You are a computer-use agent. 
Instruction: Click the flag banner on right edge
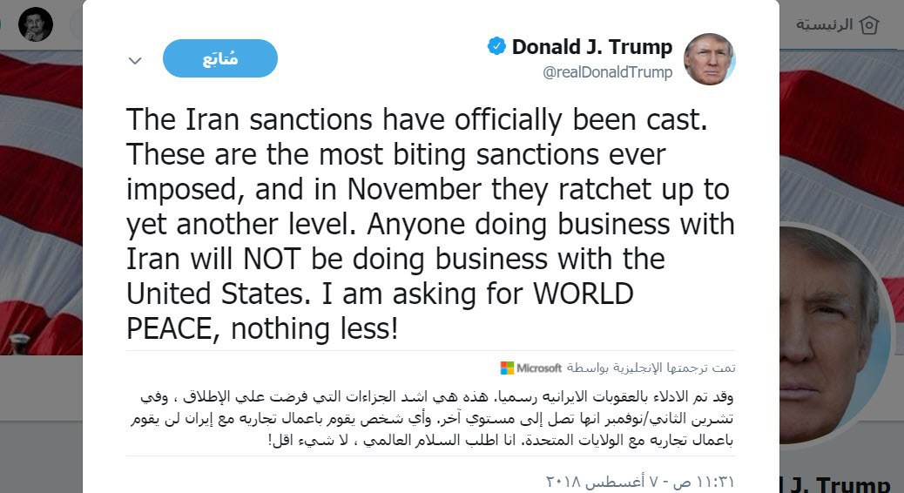coord(840,131)
